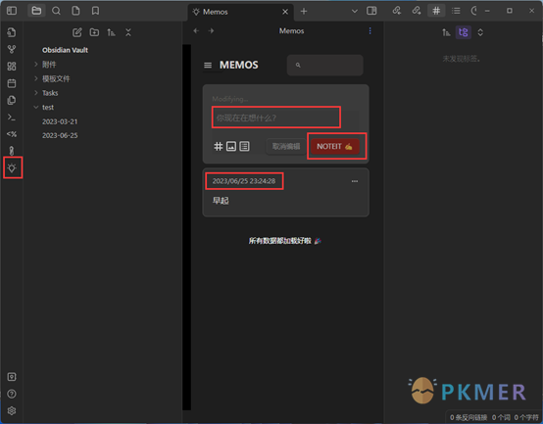
Task: Open the 2023-03-21 note
Action: click(60, 121)
